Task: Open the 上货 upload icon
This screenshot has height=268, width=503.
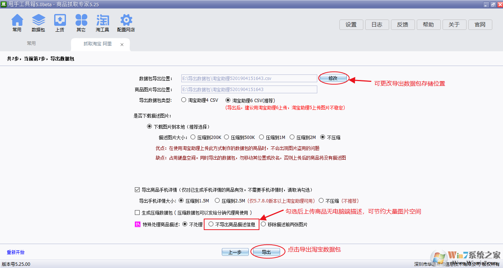Action: click(60, 21)
